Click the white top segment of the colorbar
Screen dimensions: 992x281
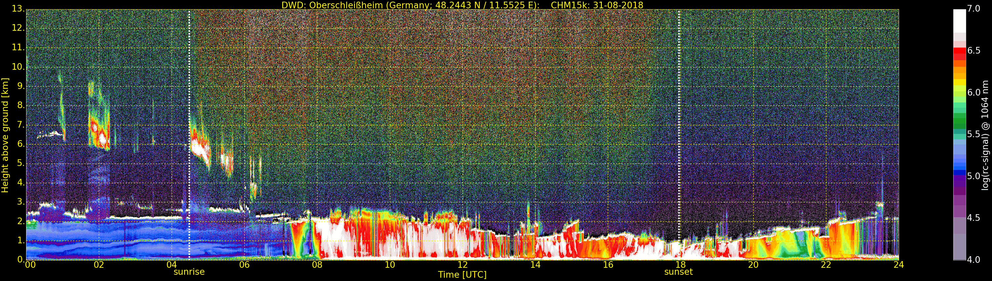[959, 21]
